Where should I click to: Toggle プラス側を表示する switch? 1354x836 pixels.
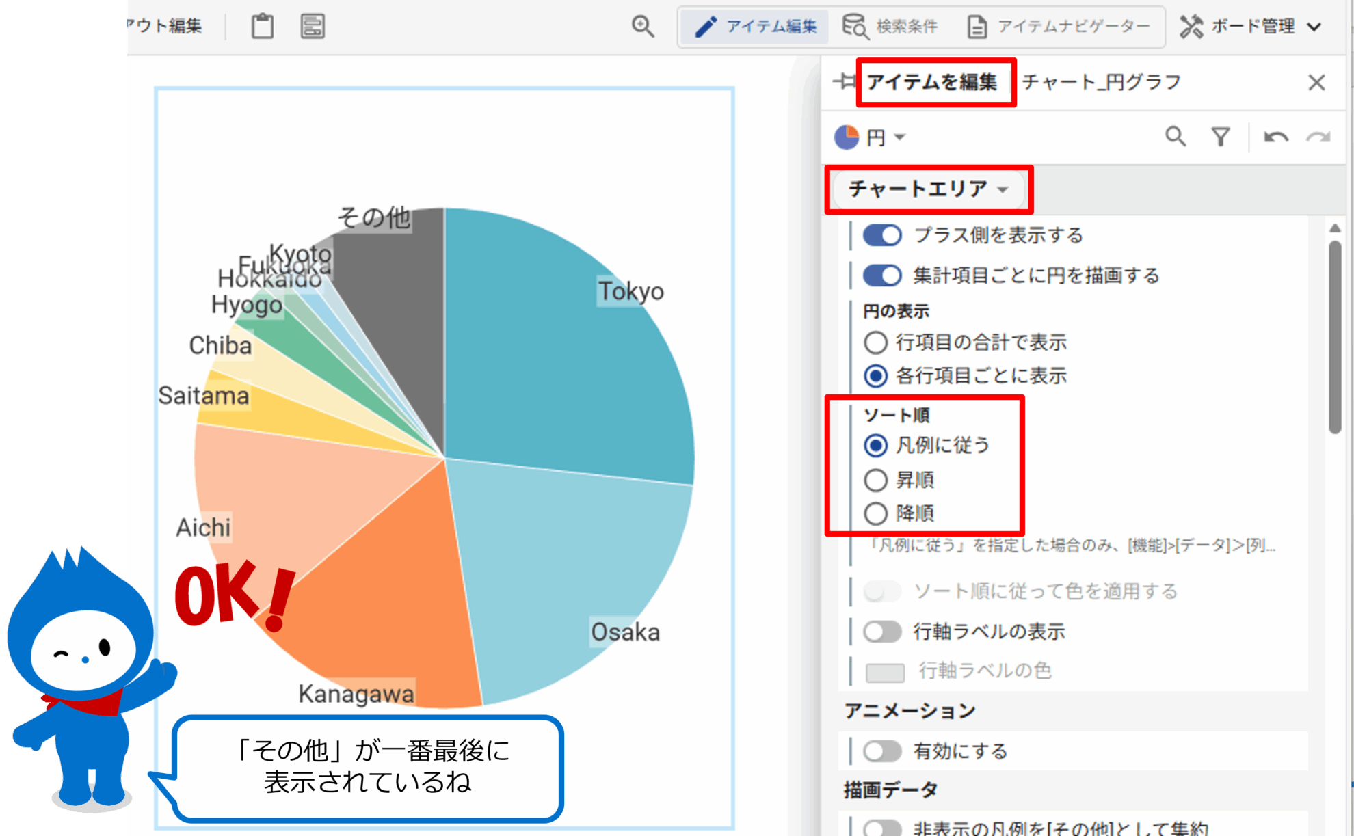pyautogui.click(x=882, y=235)
